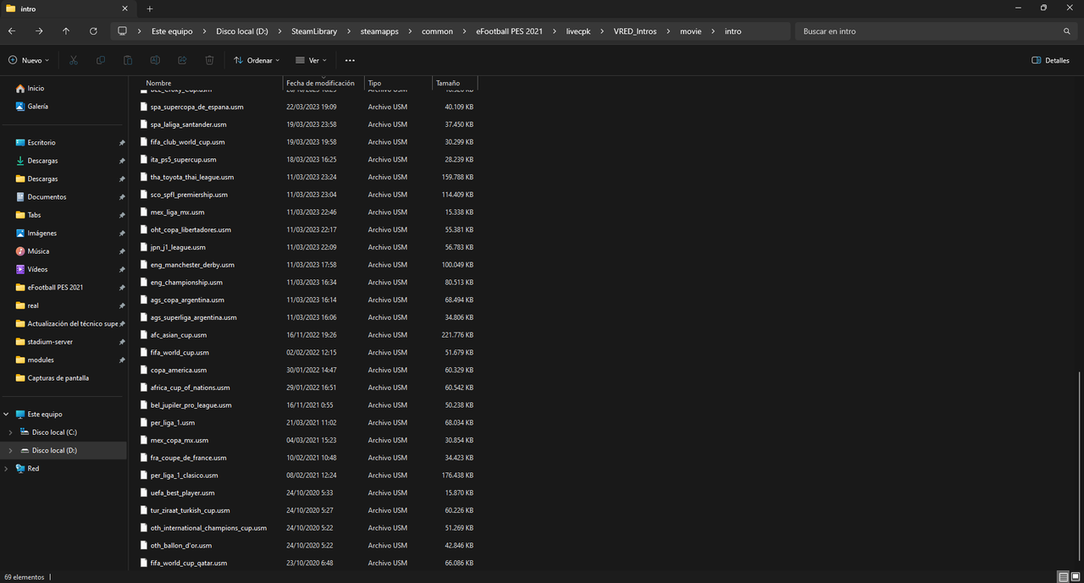Image resolution: width=1084 pixels, height=583 pixels.
Task: Click the Copy icon in toolbar
Action: coord(101,60)
